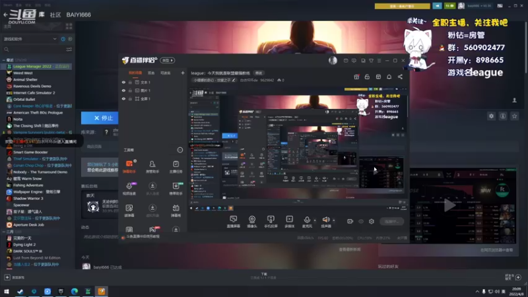Add a new scene with plus icon
This screenshot has width=528, height=297.
click(183, 73)
